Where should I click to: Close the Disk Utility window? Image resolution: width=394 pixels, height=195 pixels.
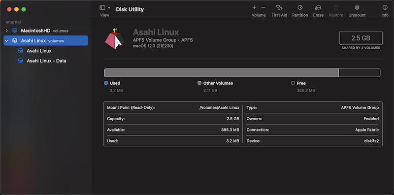coord(9,9)
